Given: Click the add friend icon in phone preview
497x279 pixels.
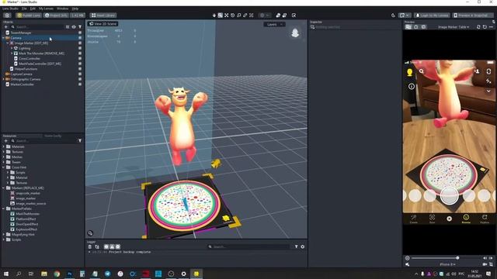Looking at the screenshot, I should tap(477, 71).
